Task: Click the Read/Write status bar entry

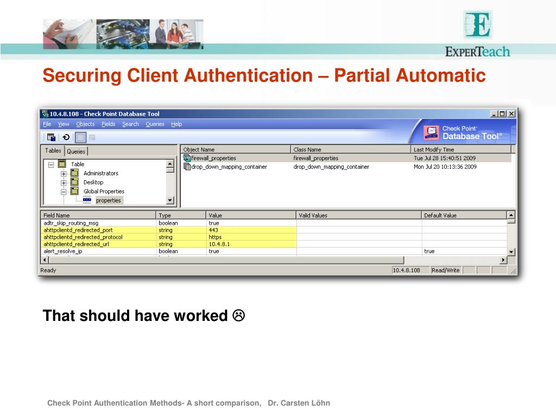Action: (445, 270)
